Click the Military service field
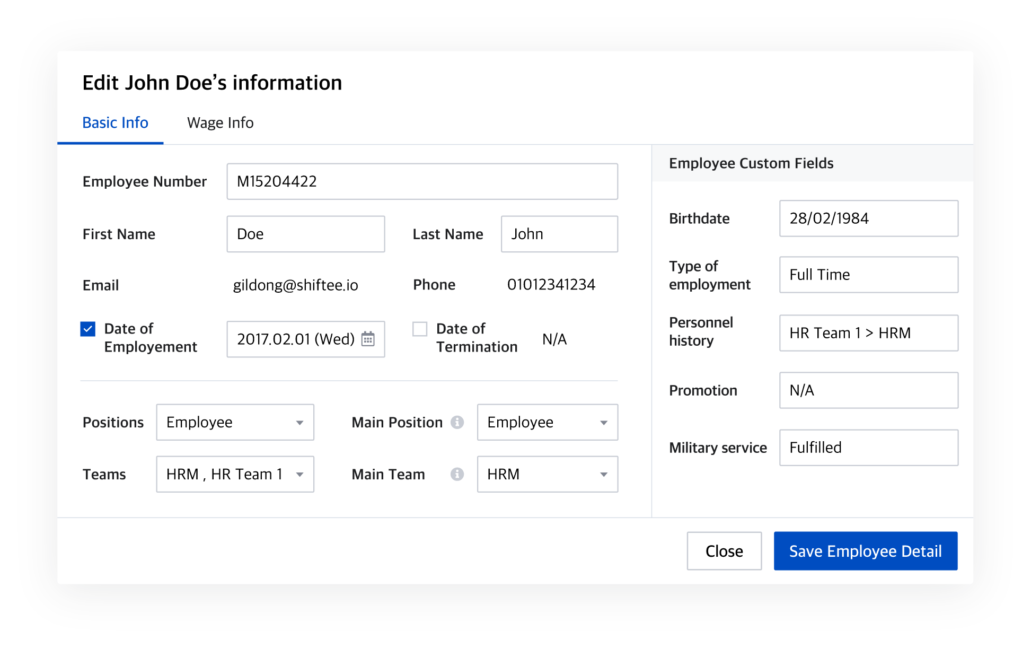This screenshot has width=1031, height=648. 869,448
